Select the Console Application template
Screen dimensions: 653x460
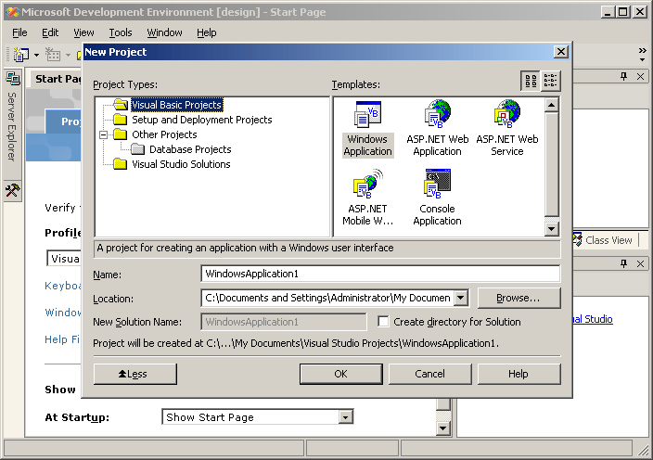pyautogui.click(x=437, y=198)
